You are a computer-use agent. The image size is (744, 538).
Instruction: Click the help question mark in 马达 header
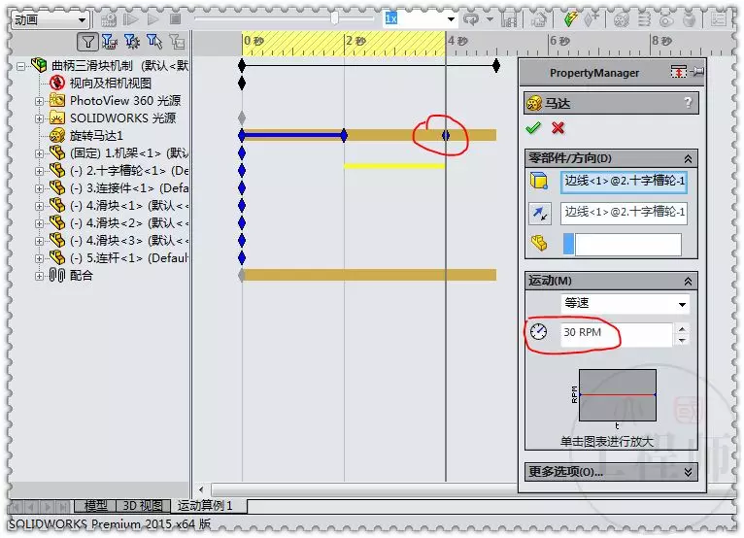(x=688, y=103)
